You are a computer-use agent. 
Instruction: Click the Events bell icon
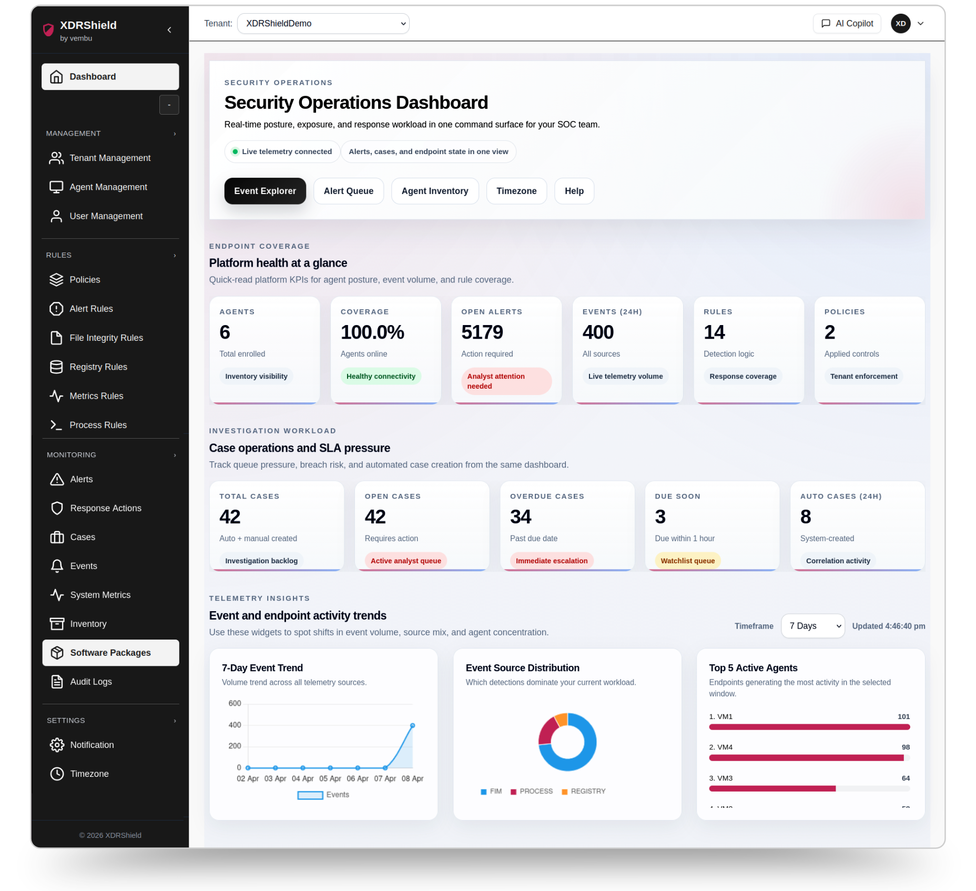(x=57, y=566)
